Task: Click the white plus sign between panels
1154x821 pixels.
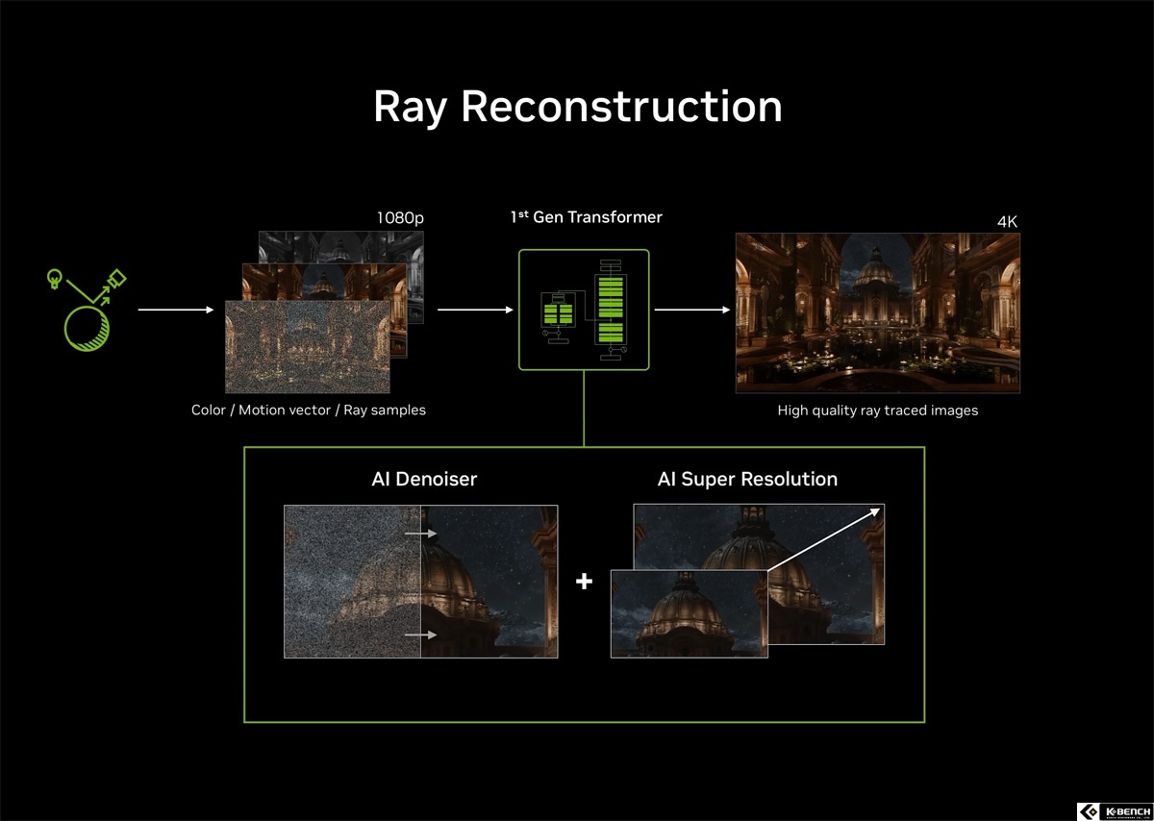Action: point(584,581)
